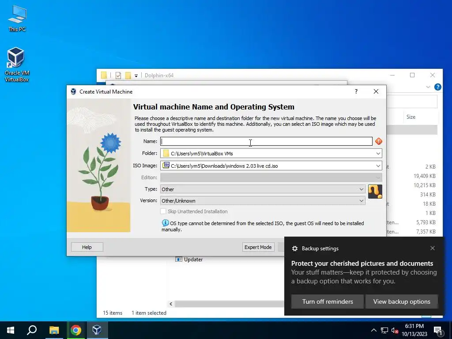Open the Explorer quick access toolbar customize arrow
The image size is (452, 339).
pyautogui.click(x=136, y=76)
